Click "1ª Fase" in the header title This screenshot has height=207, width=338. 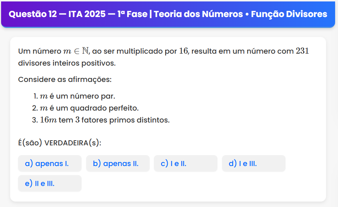(x=132, y=14)
